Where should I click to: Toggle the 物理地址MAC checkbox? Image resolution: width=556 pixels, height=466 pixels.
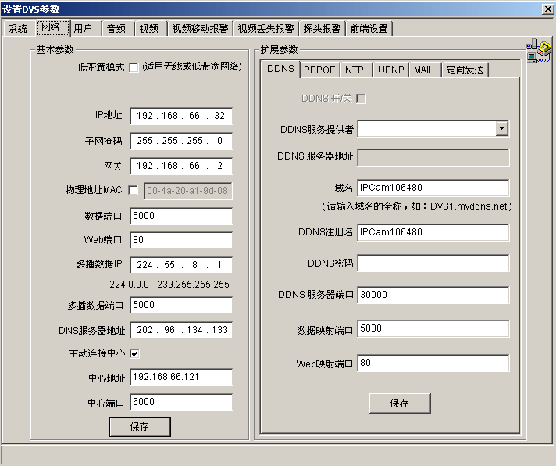[134, 190]
